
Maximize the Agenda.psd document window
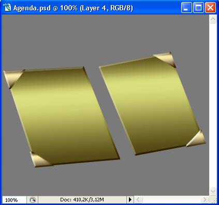point(198,8)
